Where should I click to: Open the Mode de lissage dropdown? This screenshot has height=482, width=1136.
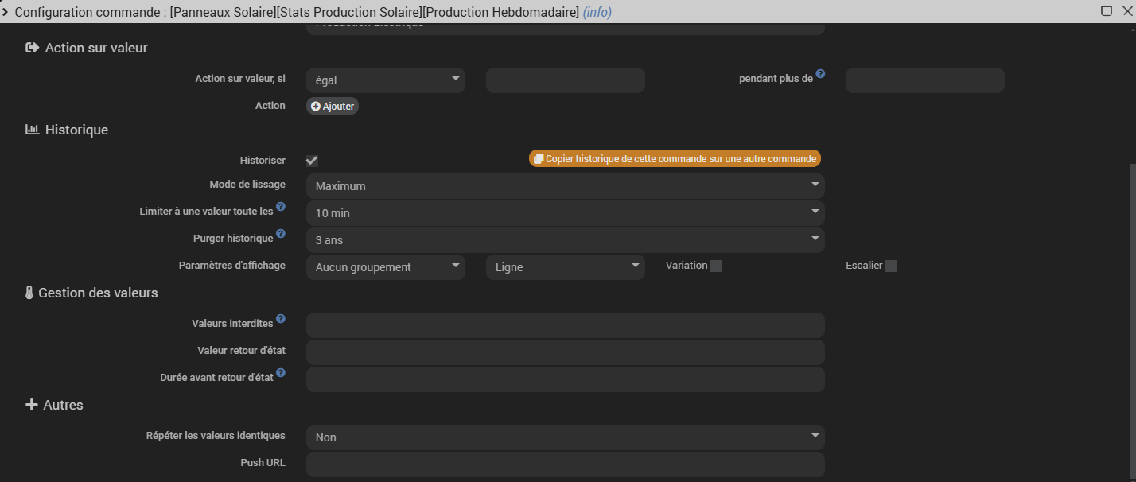click(x=565, y=186)
